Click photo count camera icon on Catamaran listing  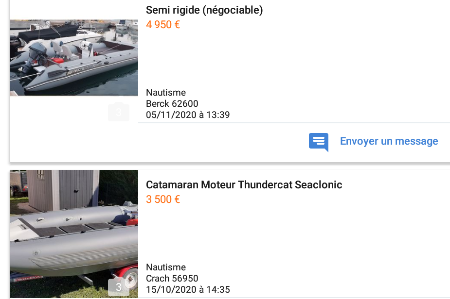click(119, 286)
